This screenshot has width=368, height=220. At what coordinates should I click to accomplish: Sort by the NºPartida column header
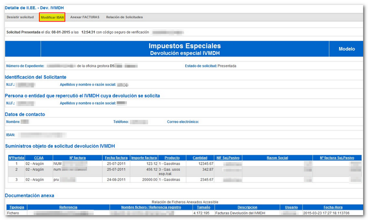click(16, 158)
